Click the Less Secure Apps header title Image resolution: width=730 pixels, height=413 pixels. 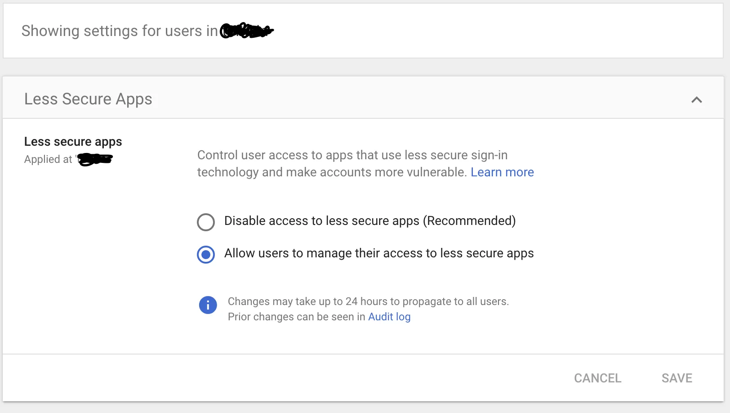(88, 99)
